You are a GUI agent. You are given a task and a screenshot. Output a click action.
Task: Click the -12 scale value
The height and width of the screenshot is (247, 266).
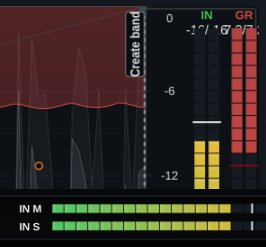point(170,176)
